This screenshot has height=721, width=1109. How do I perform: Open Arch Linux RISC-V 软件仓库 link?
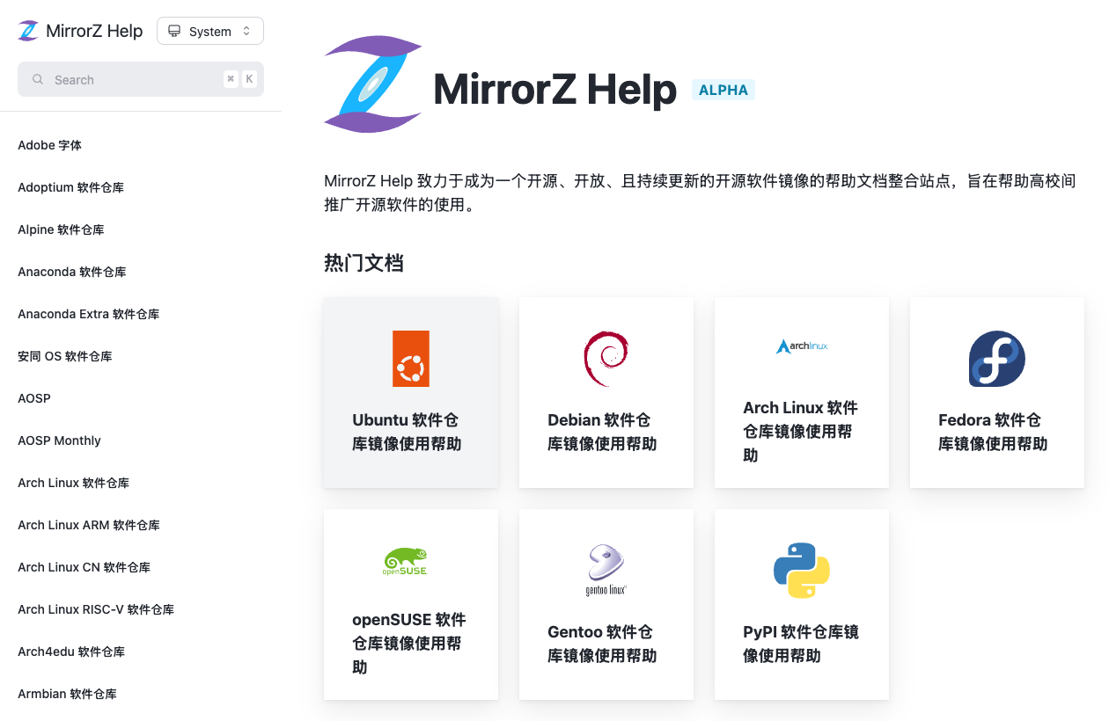coord(96,609)
